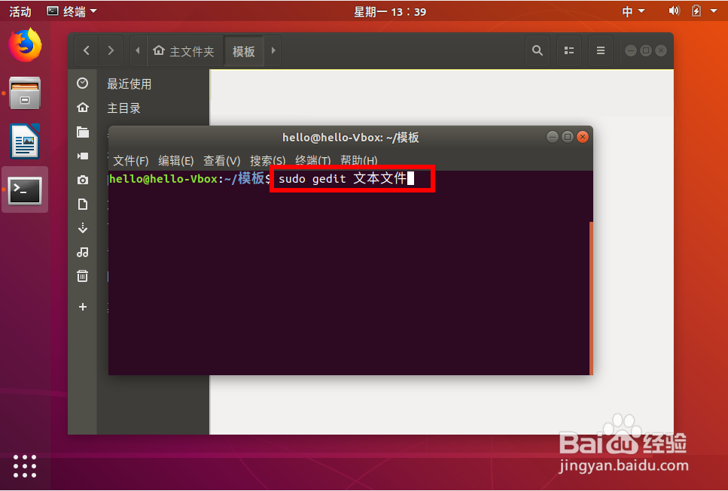Click the terminal vertical scrollbar
Image resolution: width=728 pixels, height=491 pixels.
click(591, 298)
